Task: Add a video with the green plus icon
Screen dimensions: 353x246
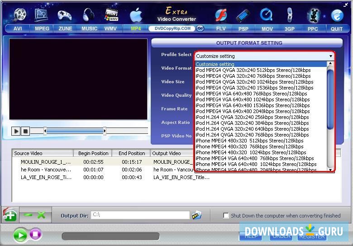Action: [x=10, y=215]
